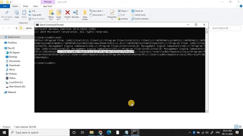Open Task View from the taskbar

[82, 133]
